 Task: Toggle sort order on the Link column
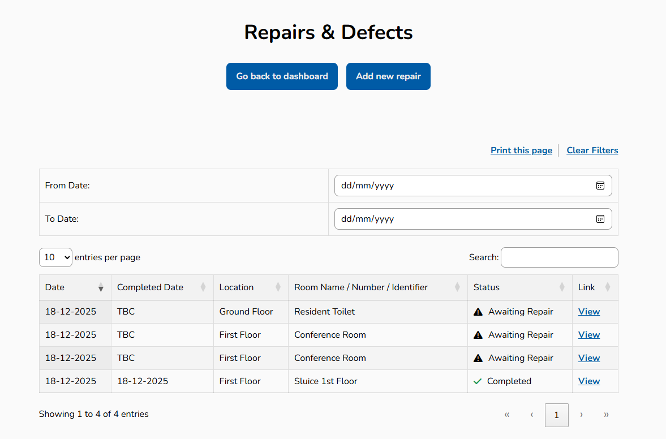coord(608,287)
